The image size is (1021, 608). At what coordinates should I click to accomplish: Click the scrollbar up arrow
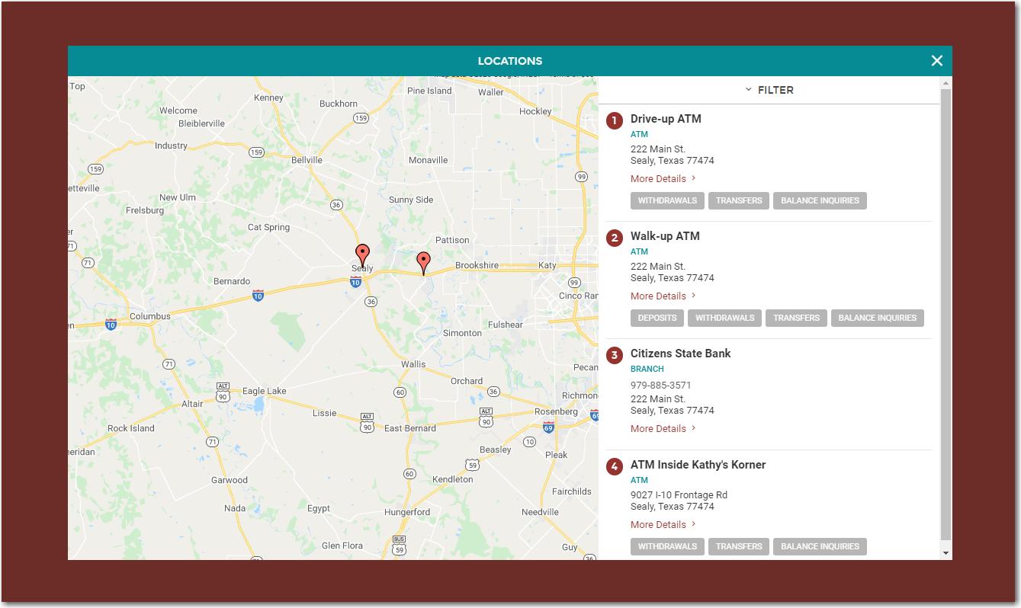(946, 82)
